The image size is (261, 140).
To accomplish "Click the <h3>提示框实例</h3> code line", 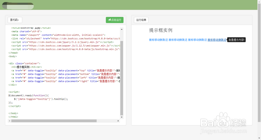I will (26, 67).
